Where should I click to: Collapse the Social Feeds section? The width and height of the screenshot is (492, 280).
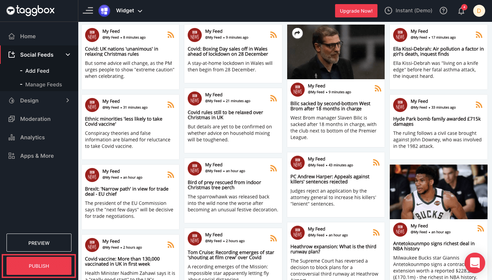pyautogui.click(x=68, y=55)
